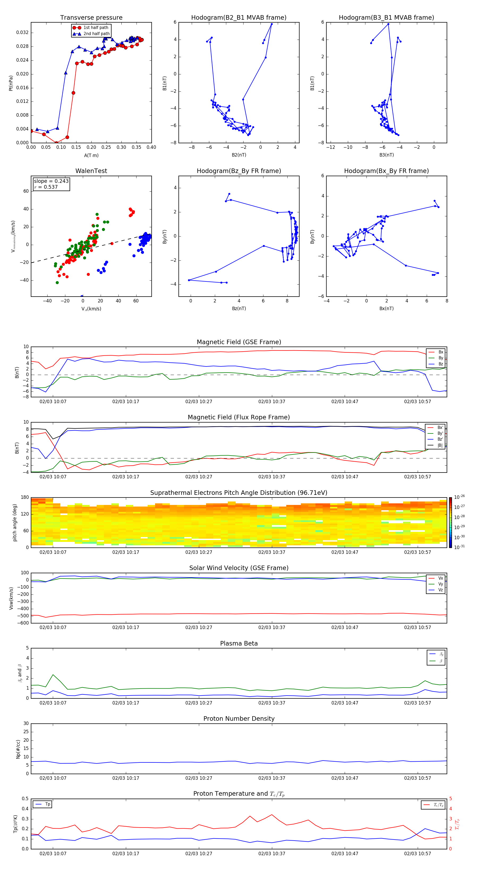The height and width of the screenshot is (877, 478).
Task: Click '02/03 10:57' tick on Proton Temperature plot
Action: click(417, 854)
